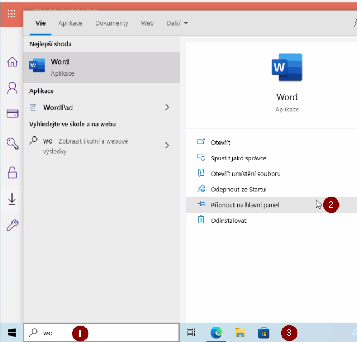Open Task View on the taskbar
Image resolution: width=357 pixels, height=342 pixels.
(191, 333)
